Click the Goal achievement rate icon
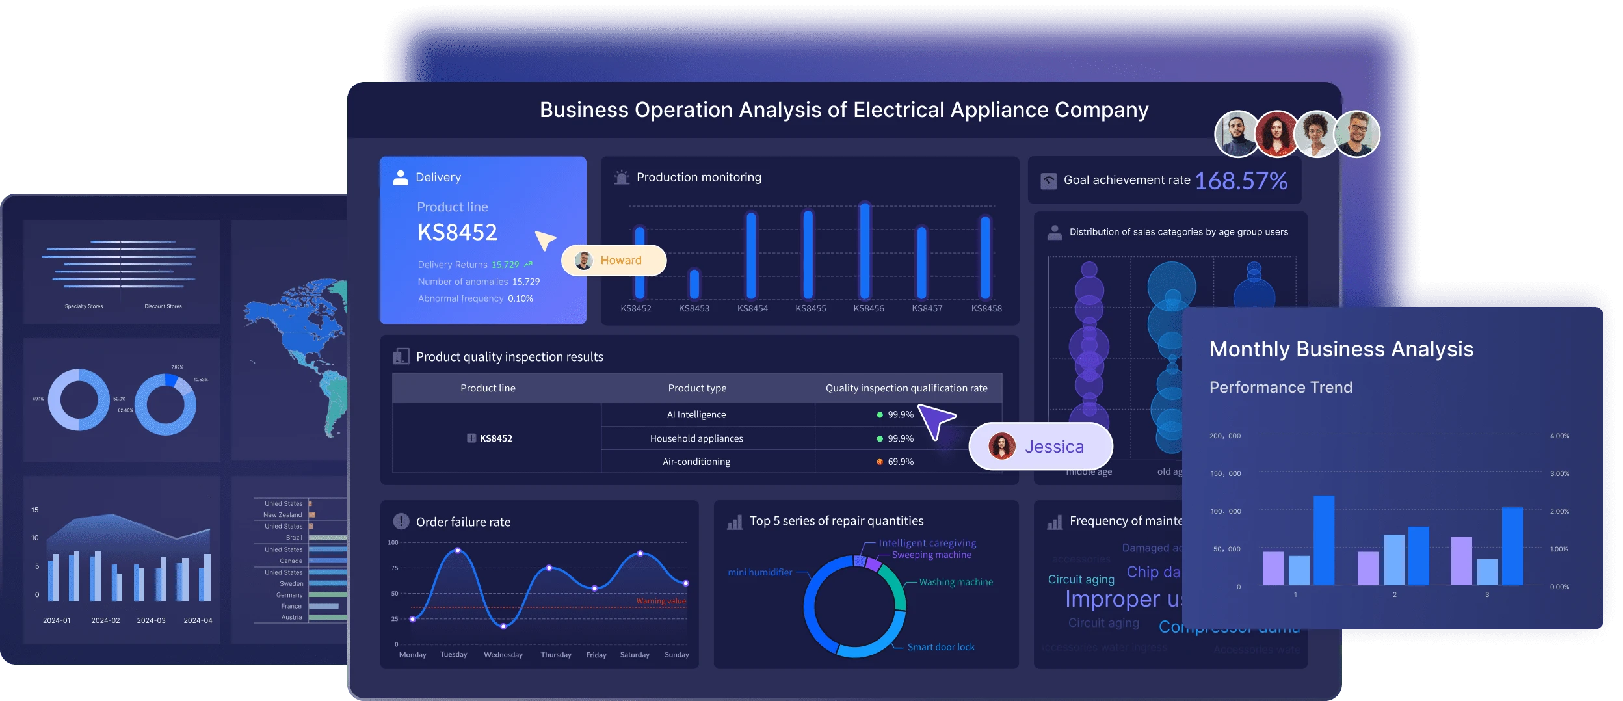Viewport: 1623px width, 701px height. (x=1048, y=181)
